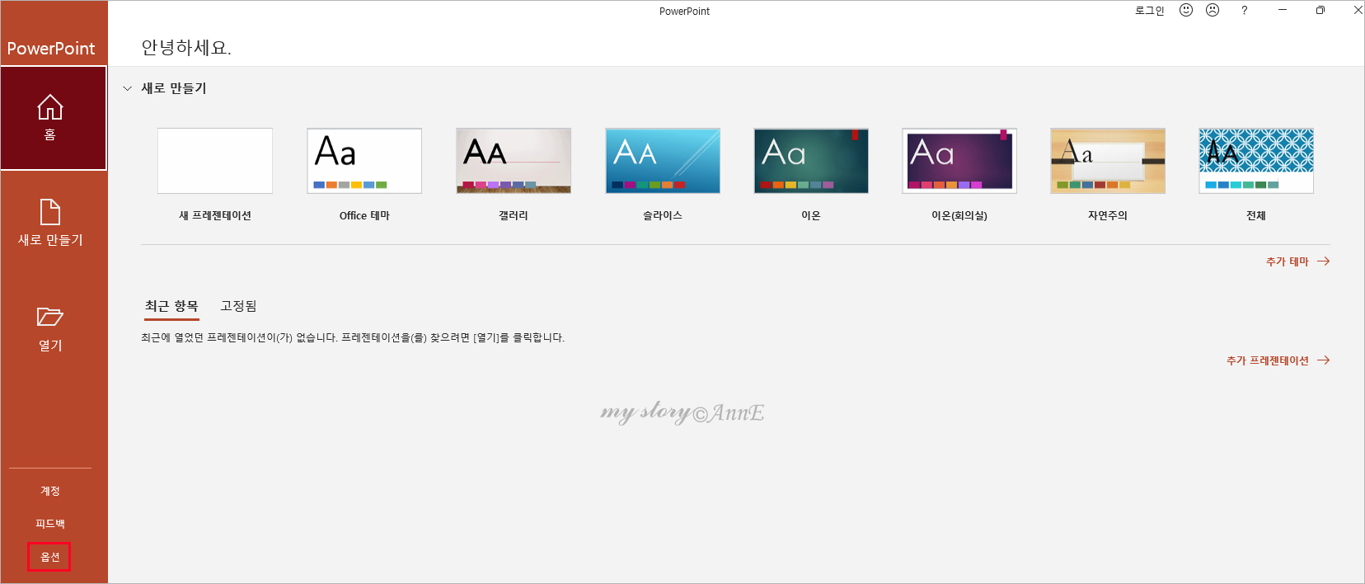Open the help question mark icon

click(1245, 10)
